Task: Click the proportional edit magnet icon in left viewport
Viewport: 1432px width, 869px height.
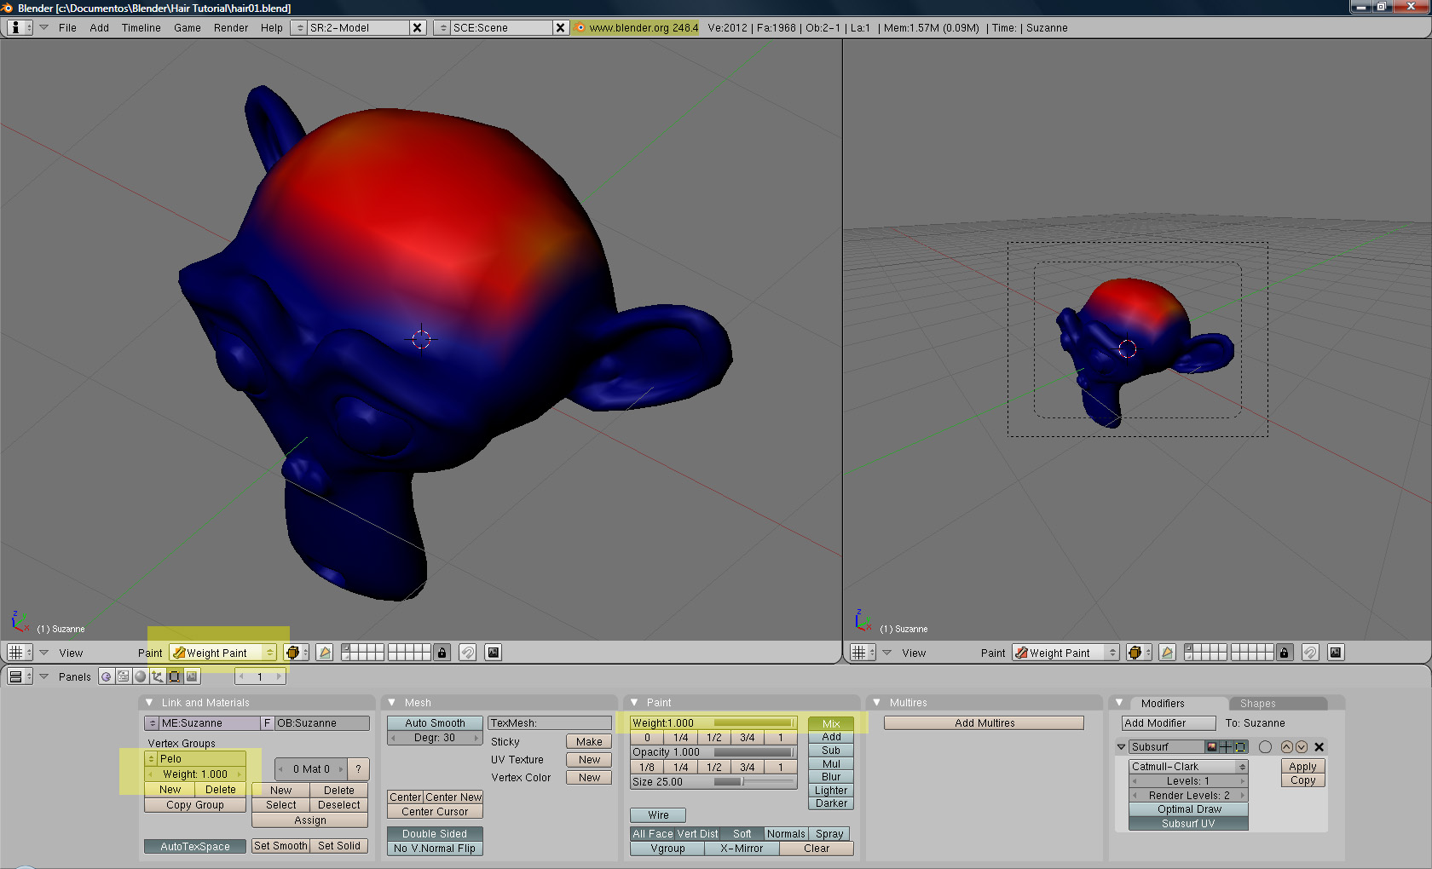Action: [467, 653]
